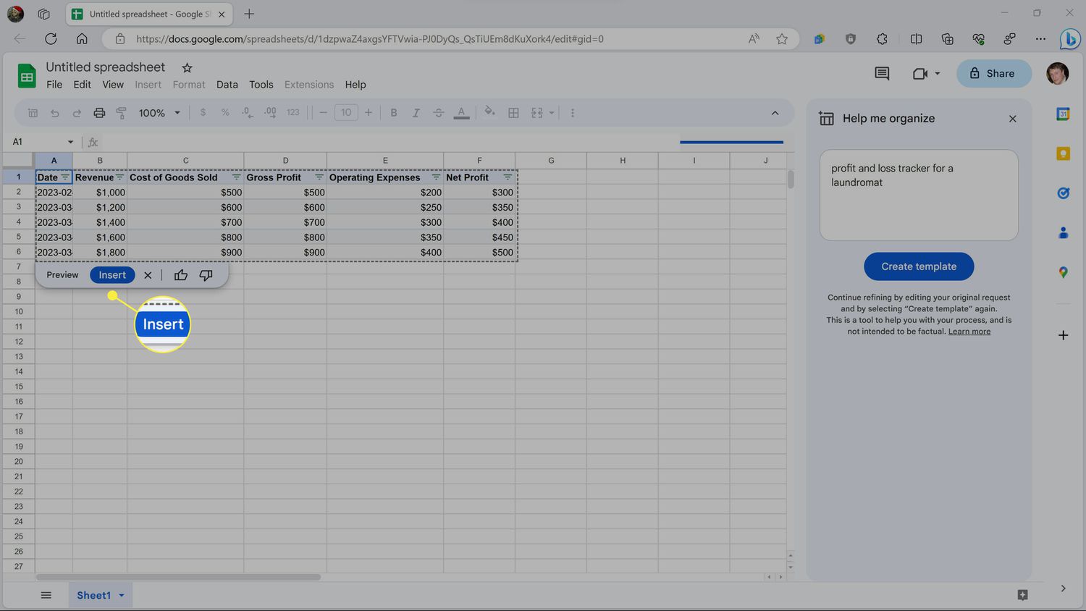Open the fill color picker
Viewport: 1086px width, 611px height.
(489, 112)
